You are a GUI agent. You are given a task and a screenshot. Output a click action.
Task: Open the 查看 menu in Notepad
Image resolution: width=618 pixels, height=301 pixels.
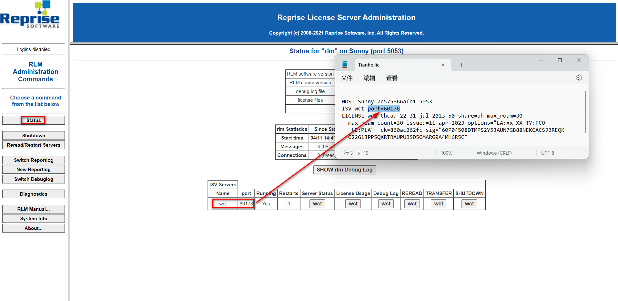tap(392, 78)
